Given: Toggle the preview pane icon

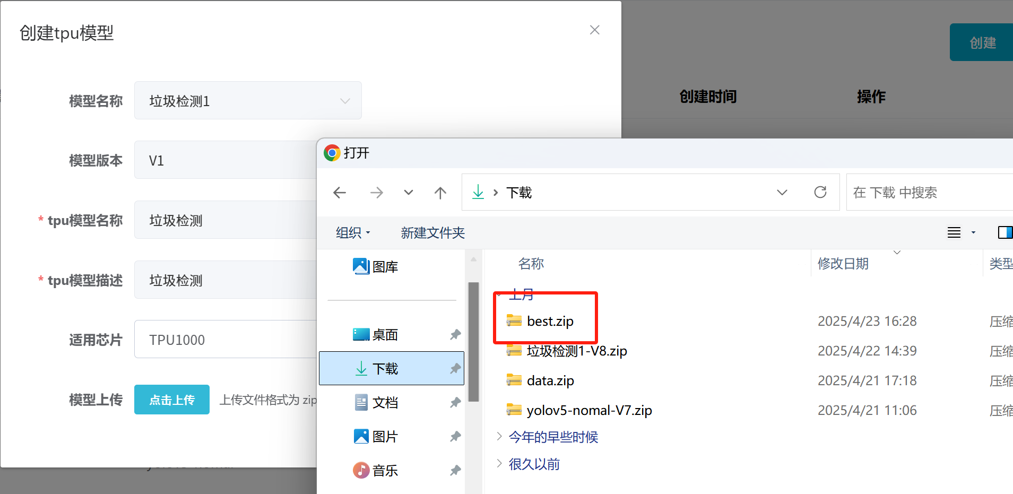Looking at the screenshot, I should [1005, 232].
